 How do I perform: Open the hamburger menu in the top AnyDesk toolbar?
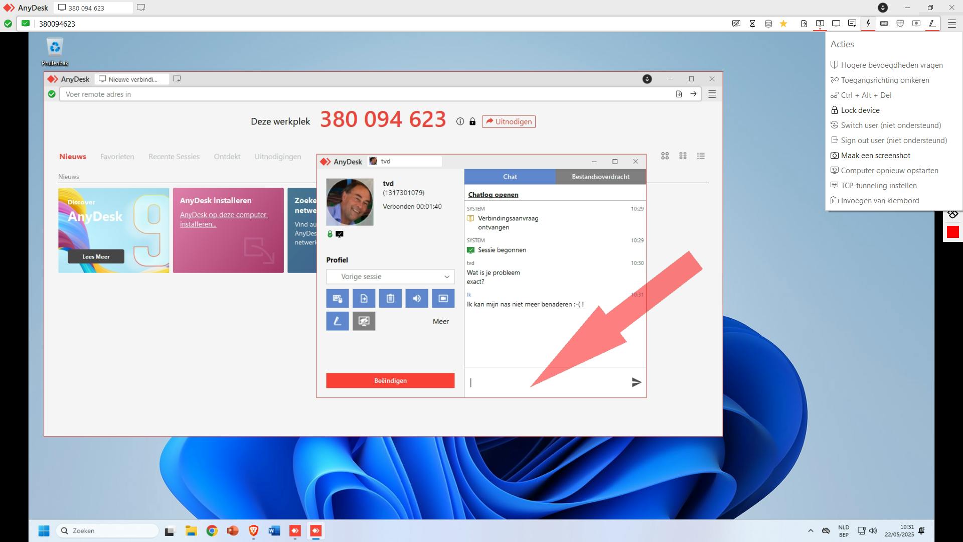(951, 24)
